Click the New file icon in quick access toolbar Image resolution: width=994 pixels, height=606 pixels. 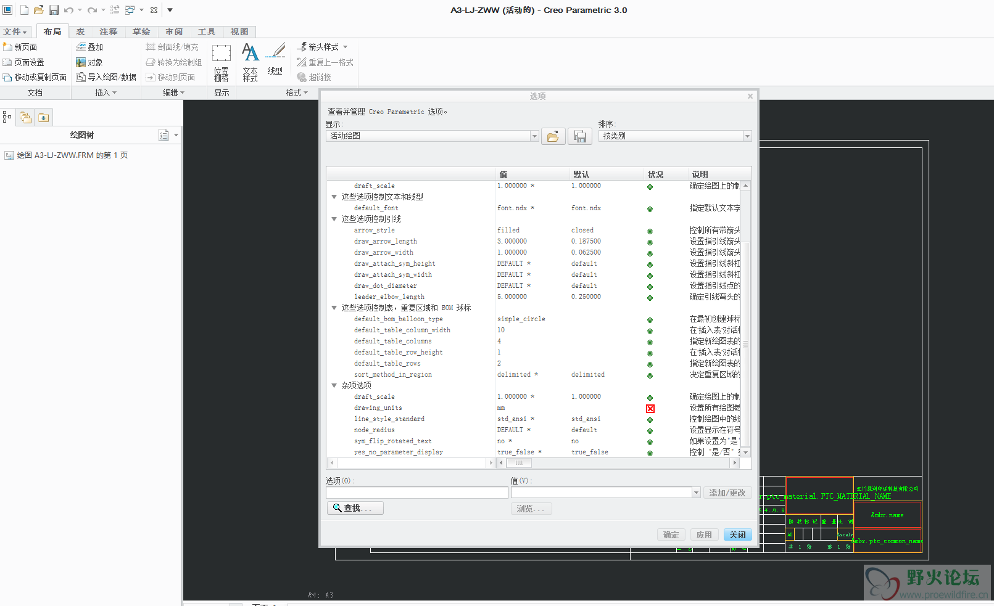point(24,10)
